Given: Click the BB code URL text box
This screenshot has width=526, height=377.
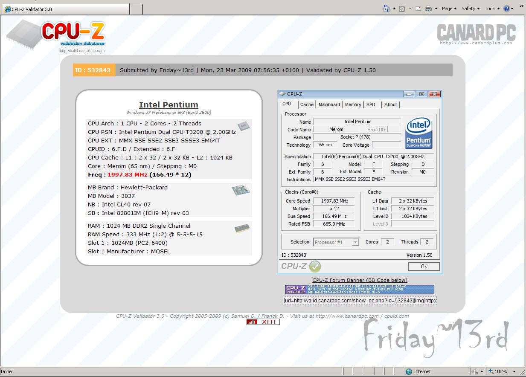Looking at the screenshot, I should coord(360,301).
